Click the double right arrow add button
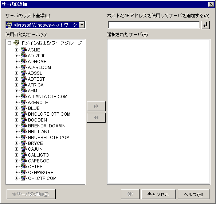216x204 pixels. click(x=96, y=106)
